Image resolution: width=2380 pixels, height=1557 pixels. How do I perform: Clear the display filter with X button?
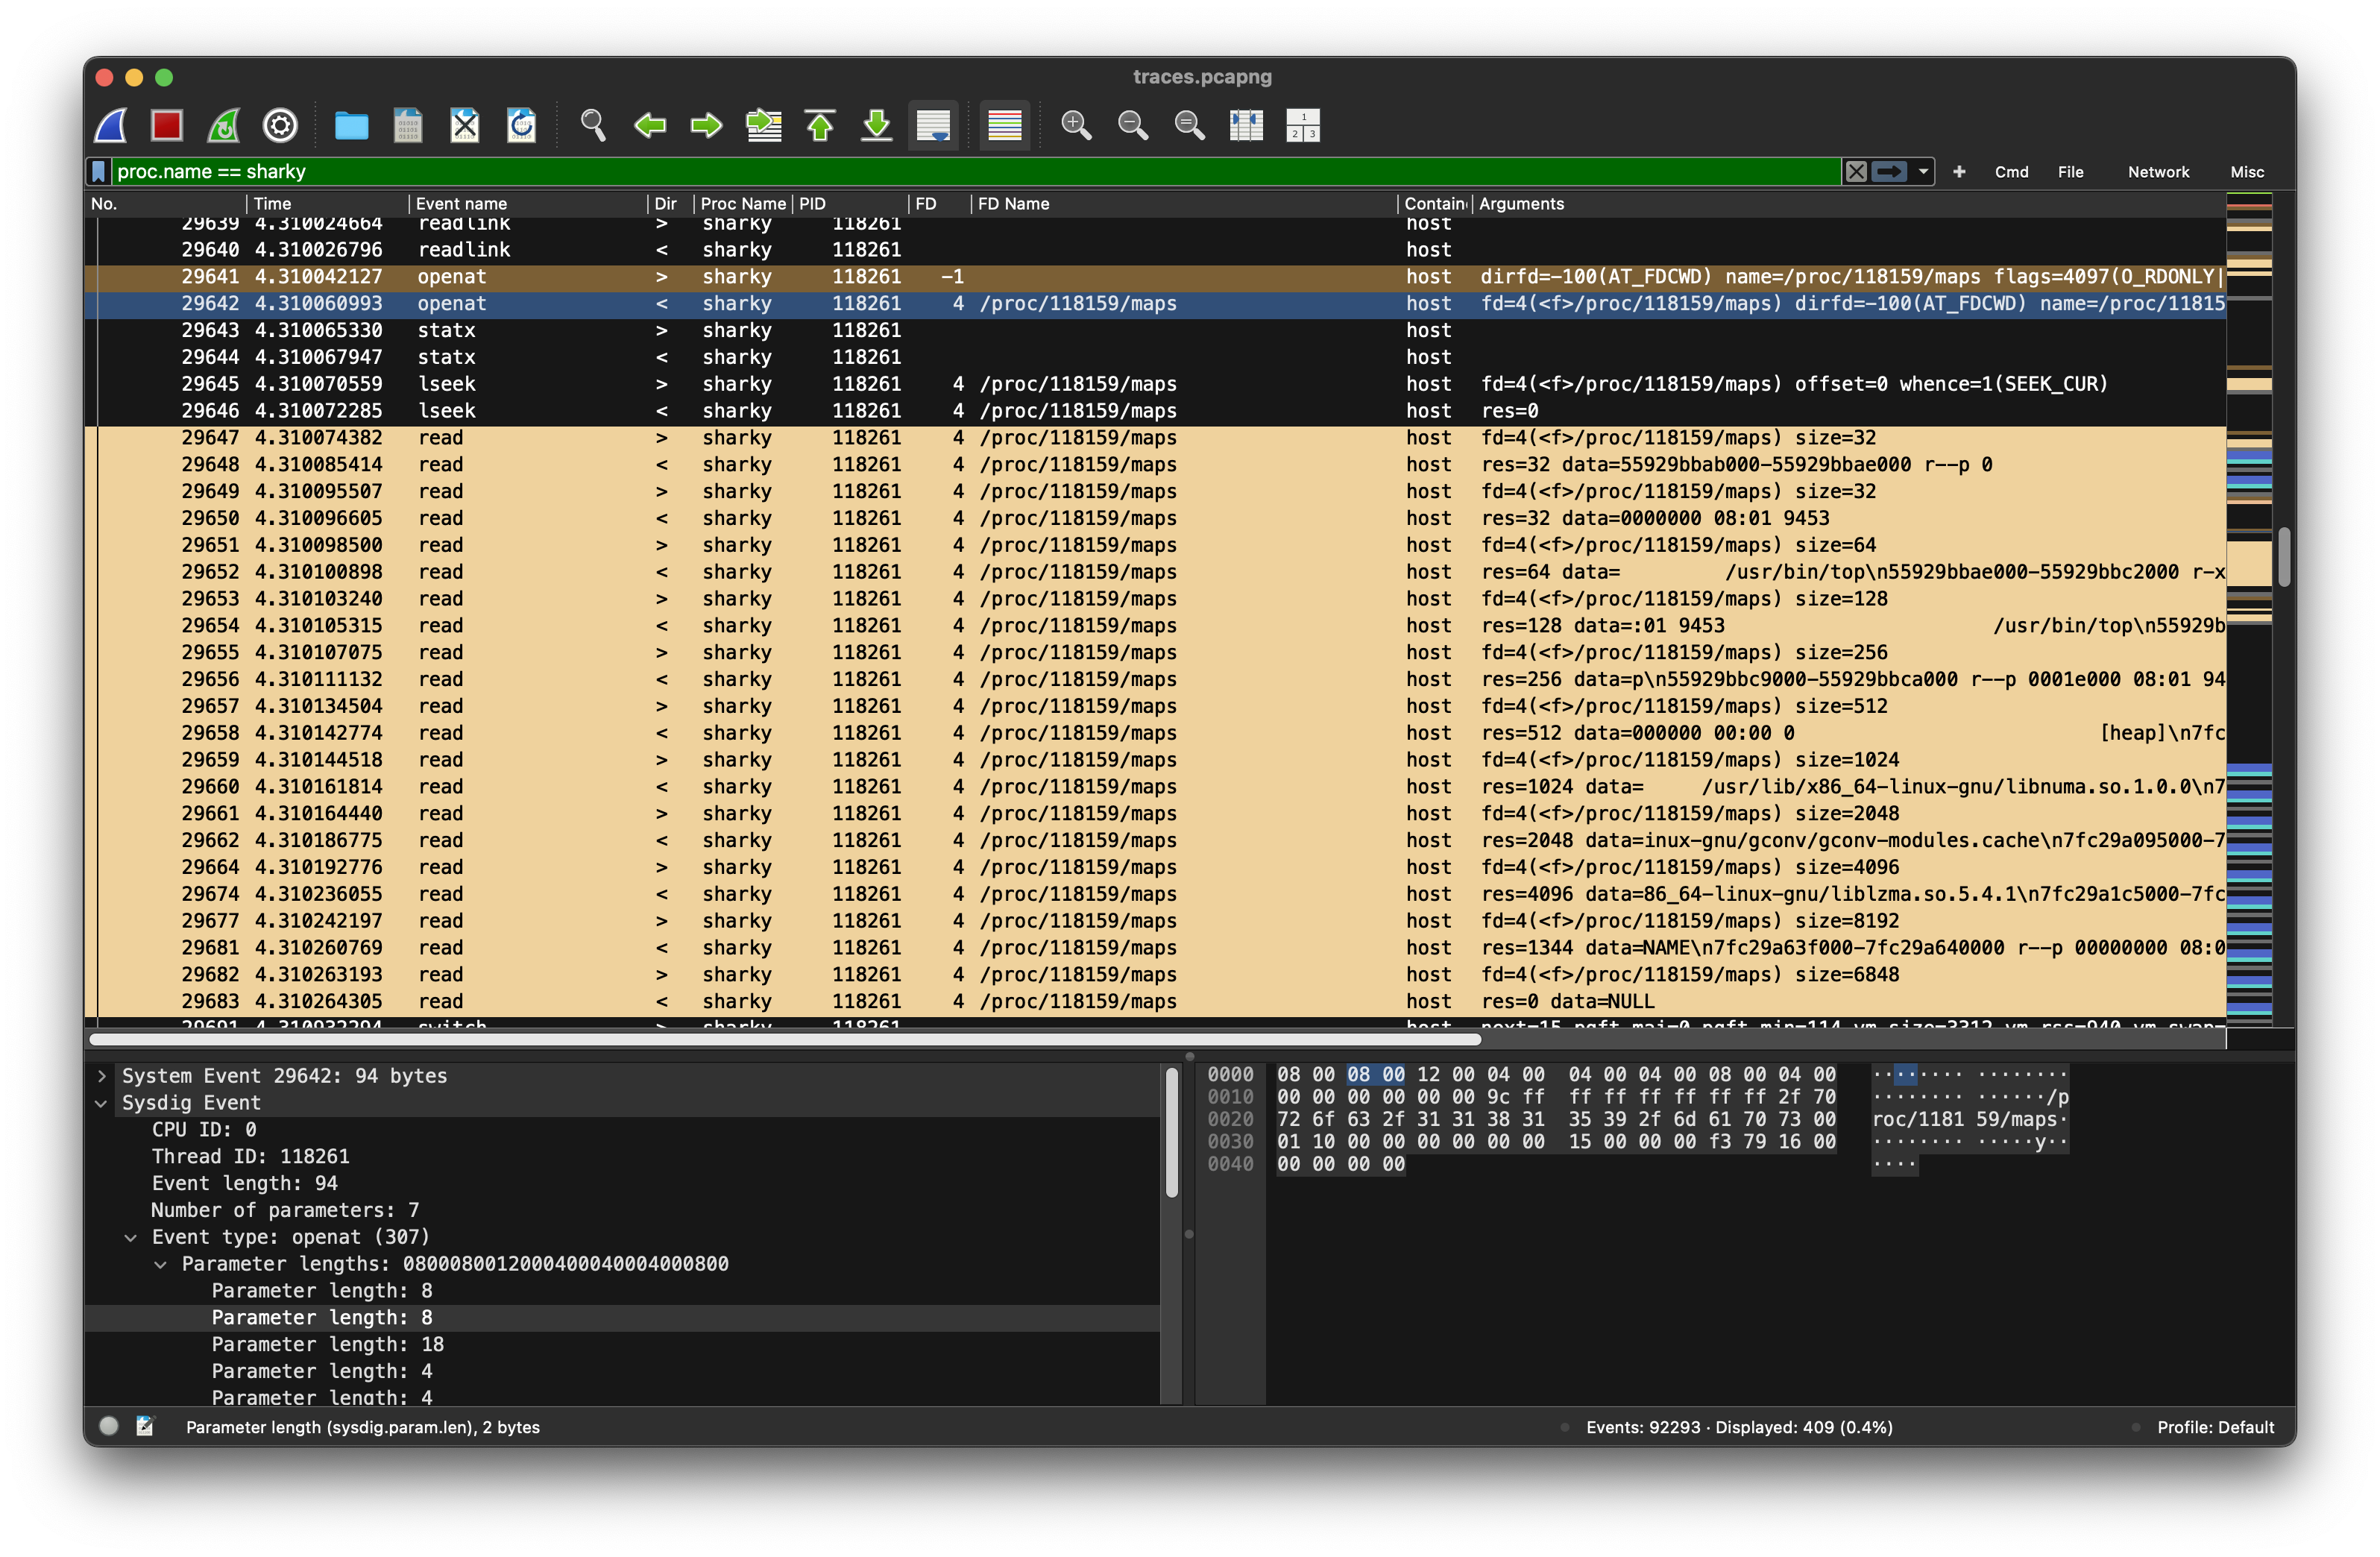[x=1856, y=172]
